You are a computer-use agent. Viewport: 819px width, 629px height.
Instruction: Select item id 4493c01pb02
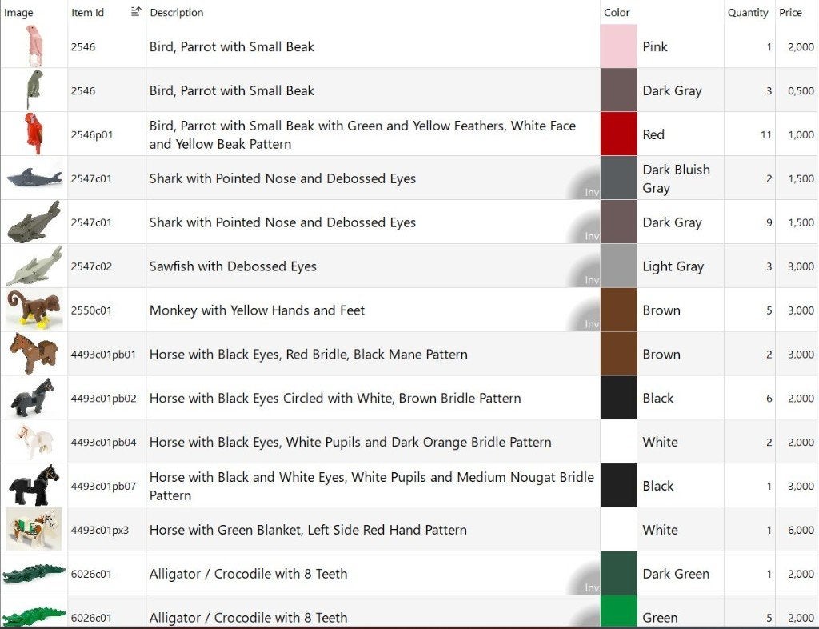pos(103,398)
